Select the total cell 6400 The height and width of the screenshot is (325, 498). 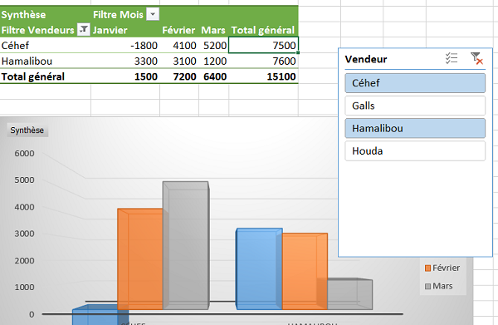pos(214,76)
